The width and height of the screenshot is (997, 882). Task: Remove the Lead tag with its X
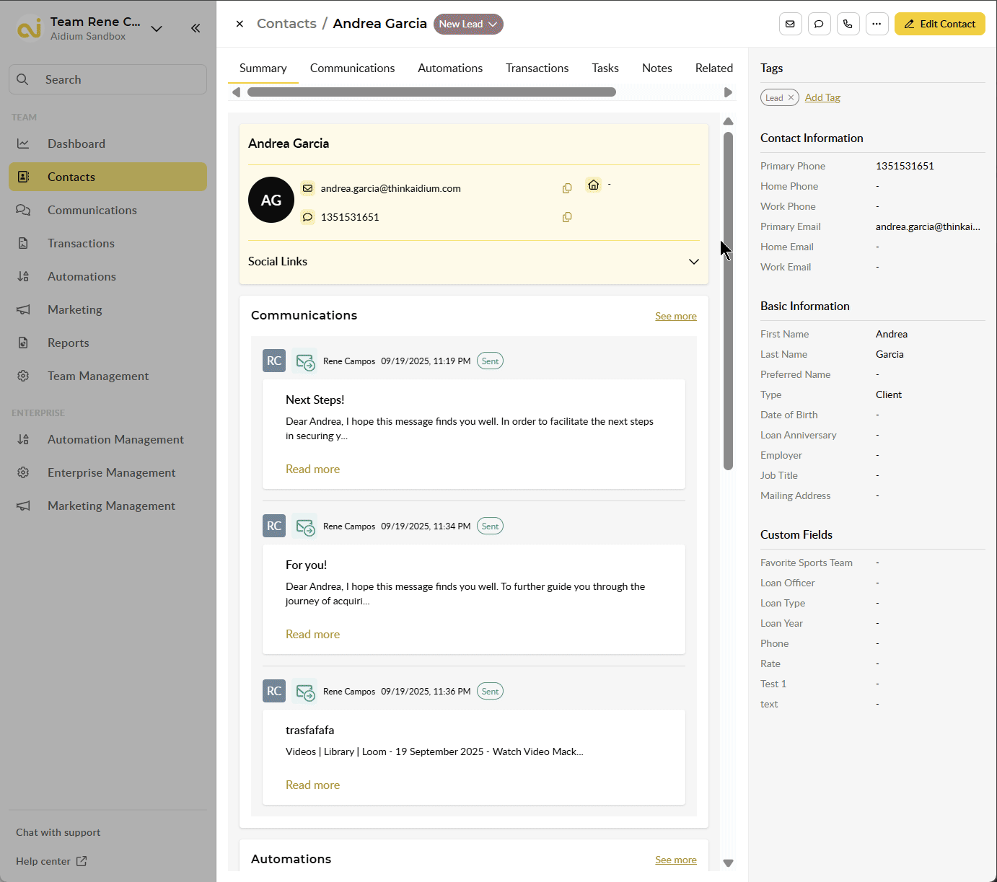(791, 97)
